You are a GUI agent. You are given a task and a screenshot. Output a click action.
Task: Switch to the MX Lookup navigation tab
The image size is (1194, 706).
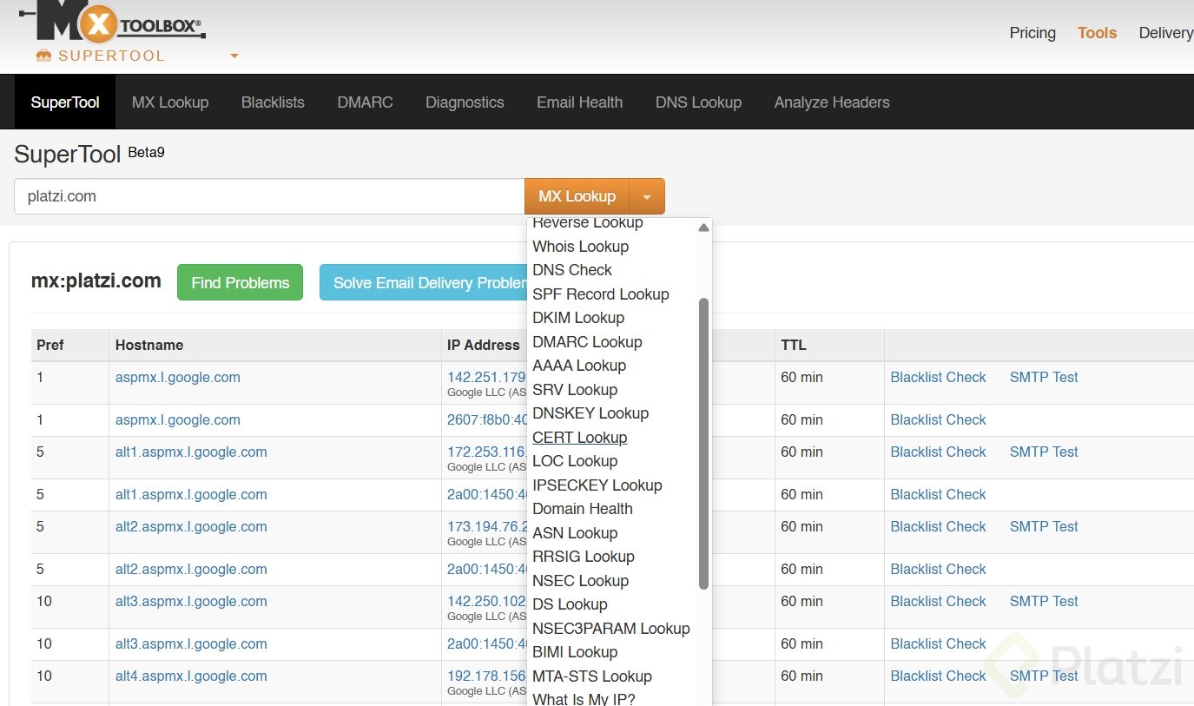[x=170, y=102]
